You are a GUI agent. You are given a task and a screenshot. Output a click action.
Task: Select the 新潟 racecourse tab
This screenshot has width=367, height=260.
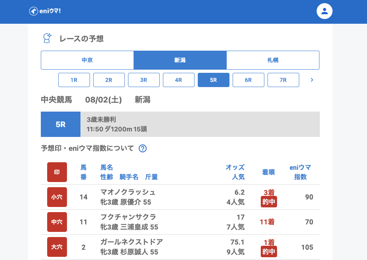[x=180, y=60]
